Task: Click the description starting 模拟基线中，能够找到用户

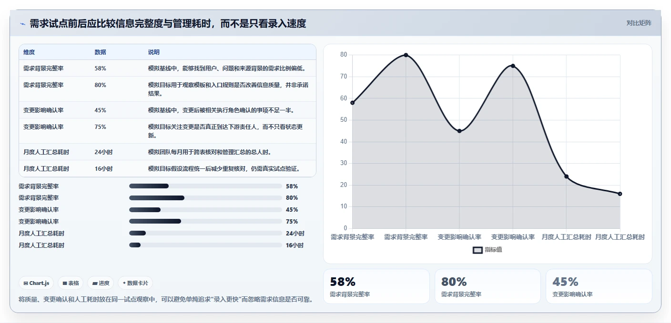Action: pyautogui.click(x=227, y=69)
